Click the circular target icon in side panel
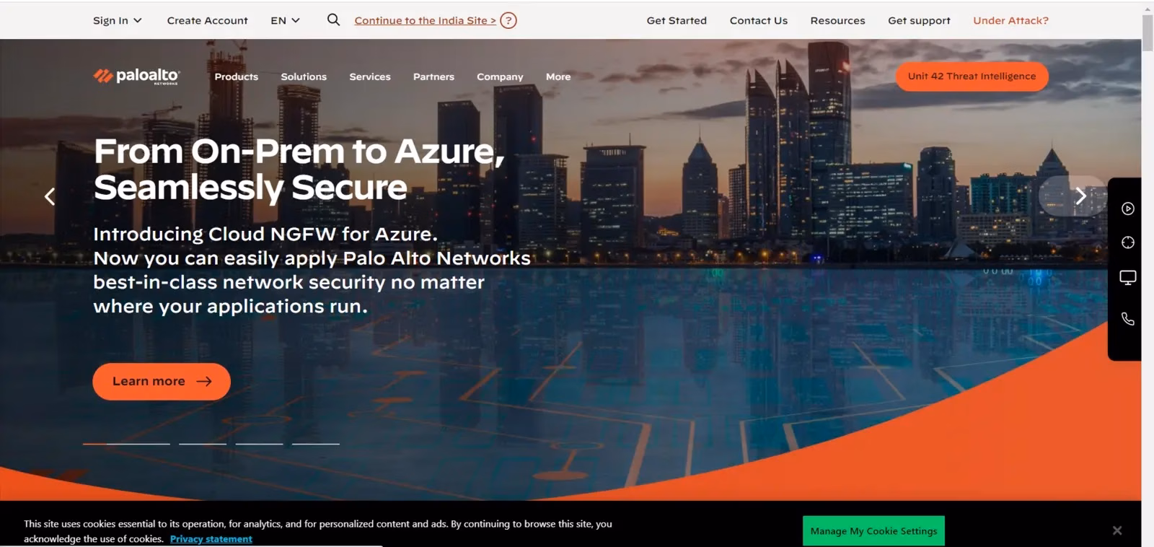Screen dimensions: 1154x547 (1128, 242)
